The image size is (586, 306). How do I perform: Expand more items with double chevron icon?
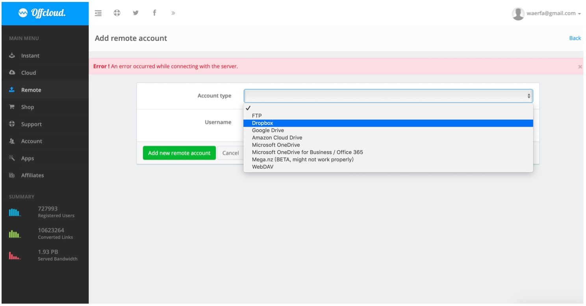(x=173, y=13)
